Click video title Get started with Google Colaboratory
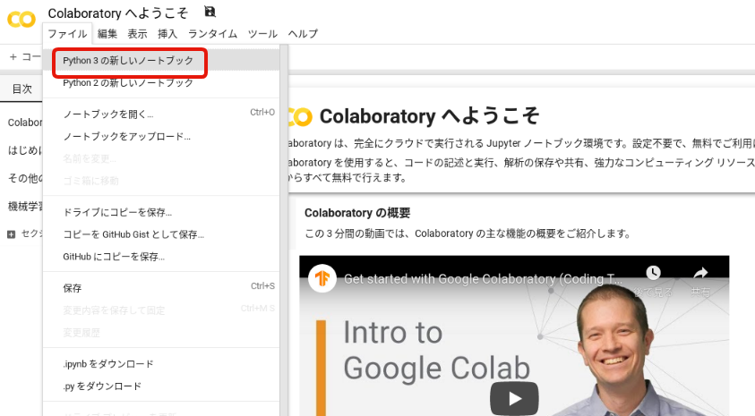Screen dimensions: 755x416 pos(483,279)
